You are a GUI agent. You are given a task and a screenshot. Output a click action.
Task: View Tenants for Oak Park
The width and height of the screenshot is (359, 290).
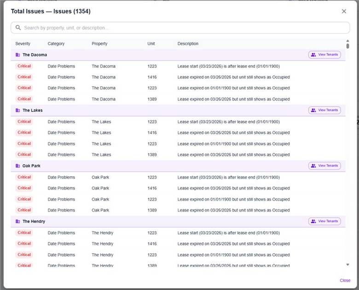(324, 166)
